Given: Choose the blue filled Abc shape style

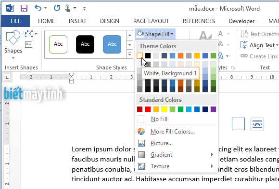Looking at the screenshot, I should pyautogui.click(x=112, y=44).
